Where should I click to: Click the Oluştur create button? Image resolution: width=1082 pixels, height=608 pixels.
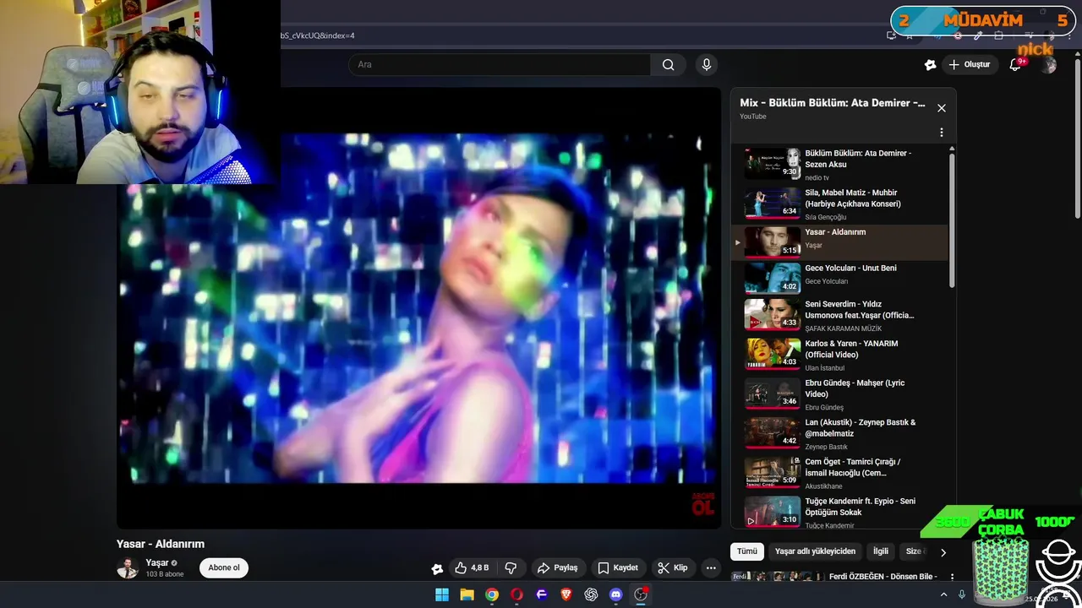point(969,65)
